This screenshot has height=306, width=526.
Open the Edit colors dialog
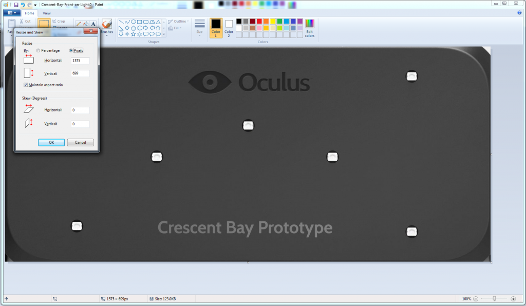click(x=310, y=28)
